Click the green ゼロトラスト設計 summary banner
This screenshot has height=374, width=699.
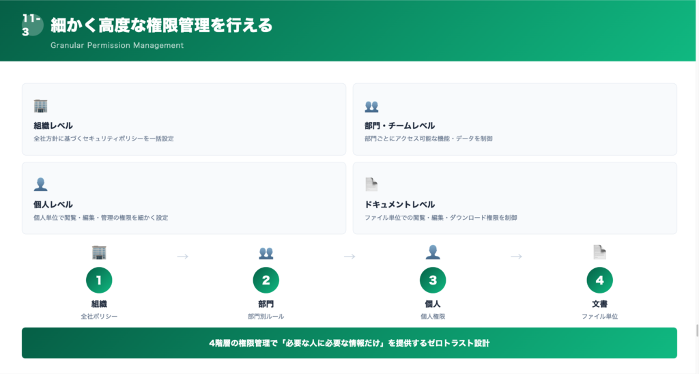(x=349, y=343)
